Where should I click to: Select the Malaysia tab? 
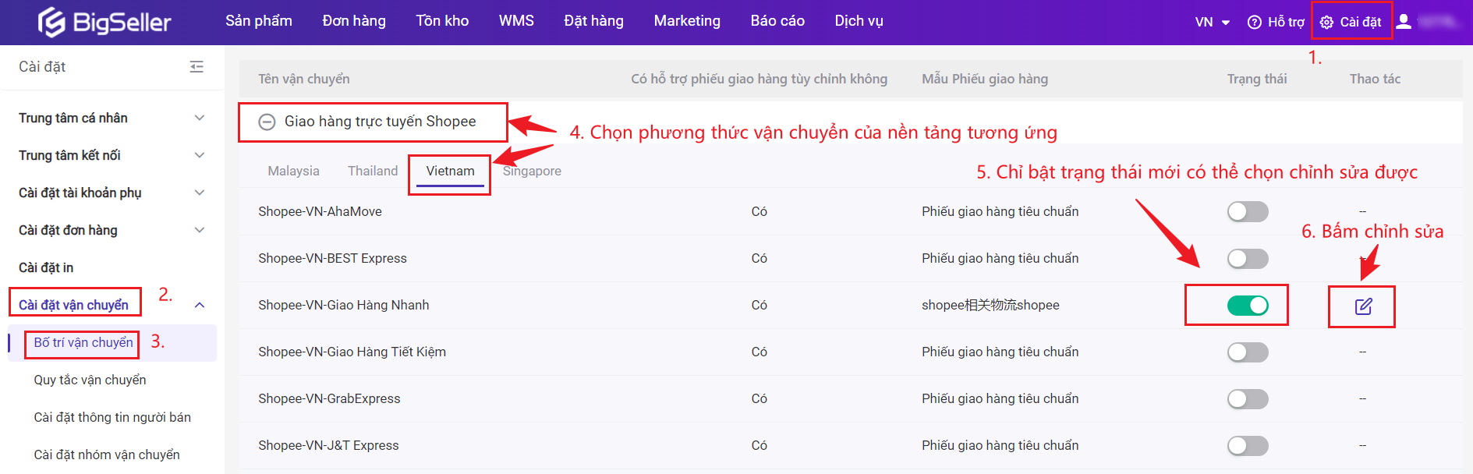[x=293, y=171]
